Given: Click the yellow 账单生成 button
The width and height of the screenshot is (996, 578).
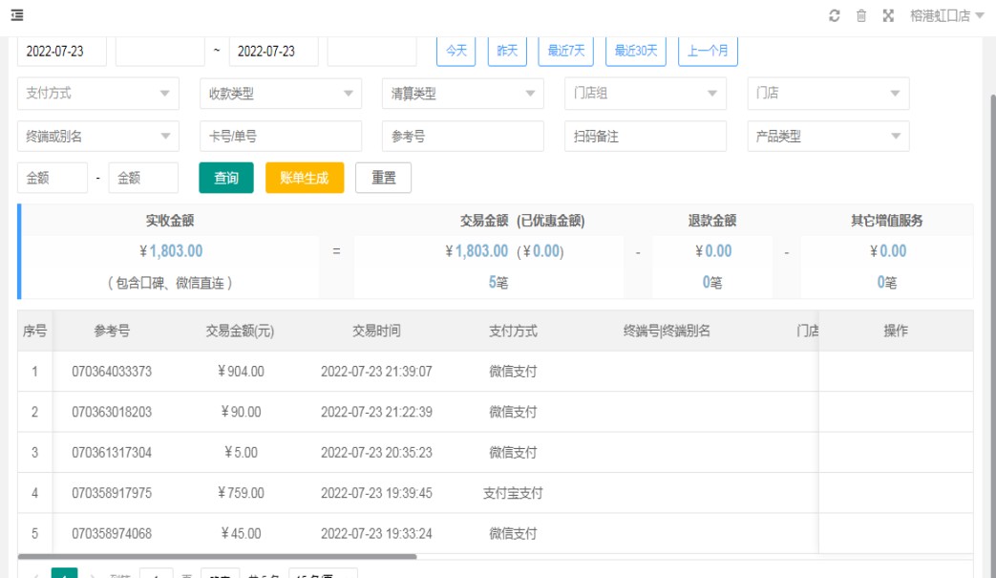Looking at the screenshot, I should click(x=304, y=178).
